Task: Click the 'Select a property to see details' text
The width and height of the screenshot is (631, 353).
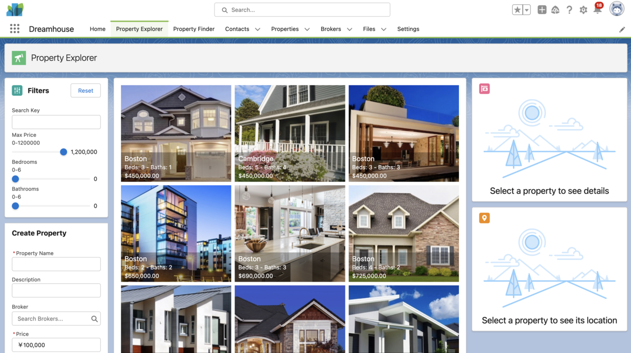Action: pyautogui.click(x=549, y=191)
